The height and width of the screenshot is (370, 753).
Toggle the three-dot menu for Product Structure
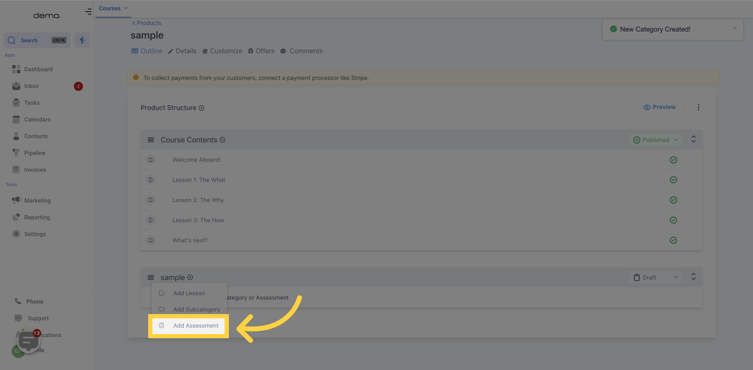click(699, 107)
